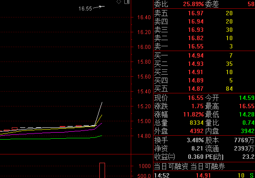Click the 外盘 value 4392
The width and height of the screenshot is (255, 178).
click(x=197, y=131)
